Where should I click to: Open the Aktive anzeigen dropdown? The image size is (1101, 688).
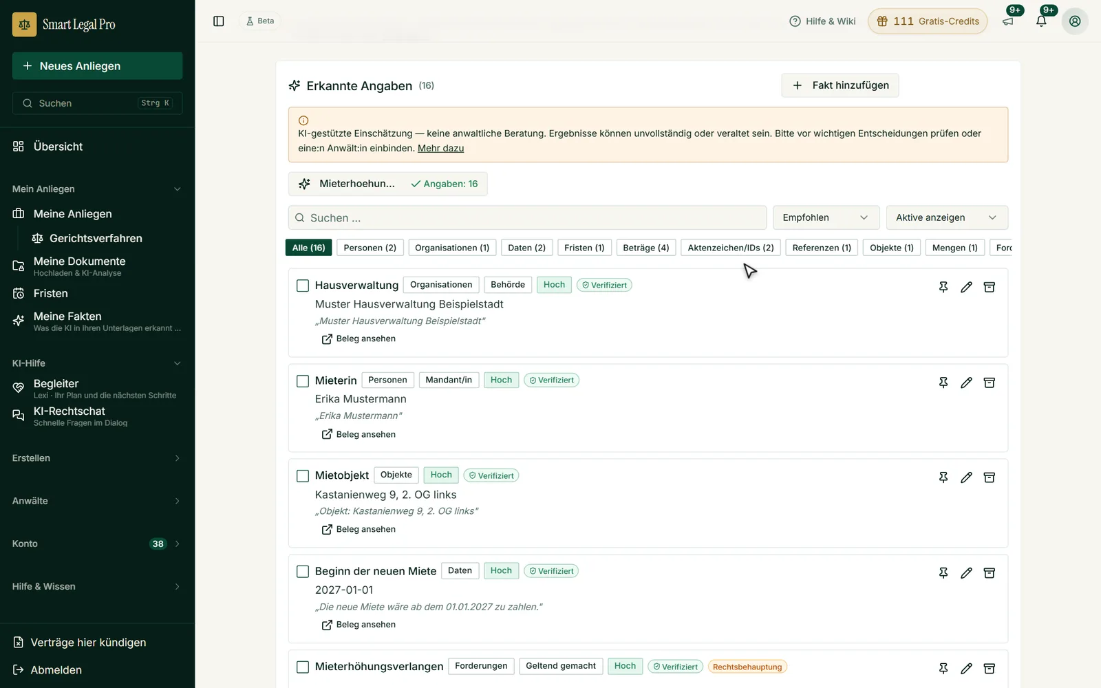947,217
